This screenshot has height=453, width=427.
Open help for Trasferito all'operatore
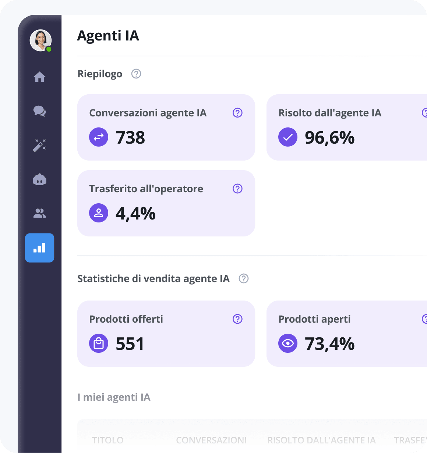(x=237, y=189)
